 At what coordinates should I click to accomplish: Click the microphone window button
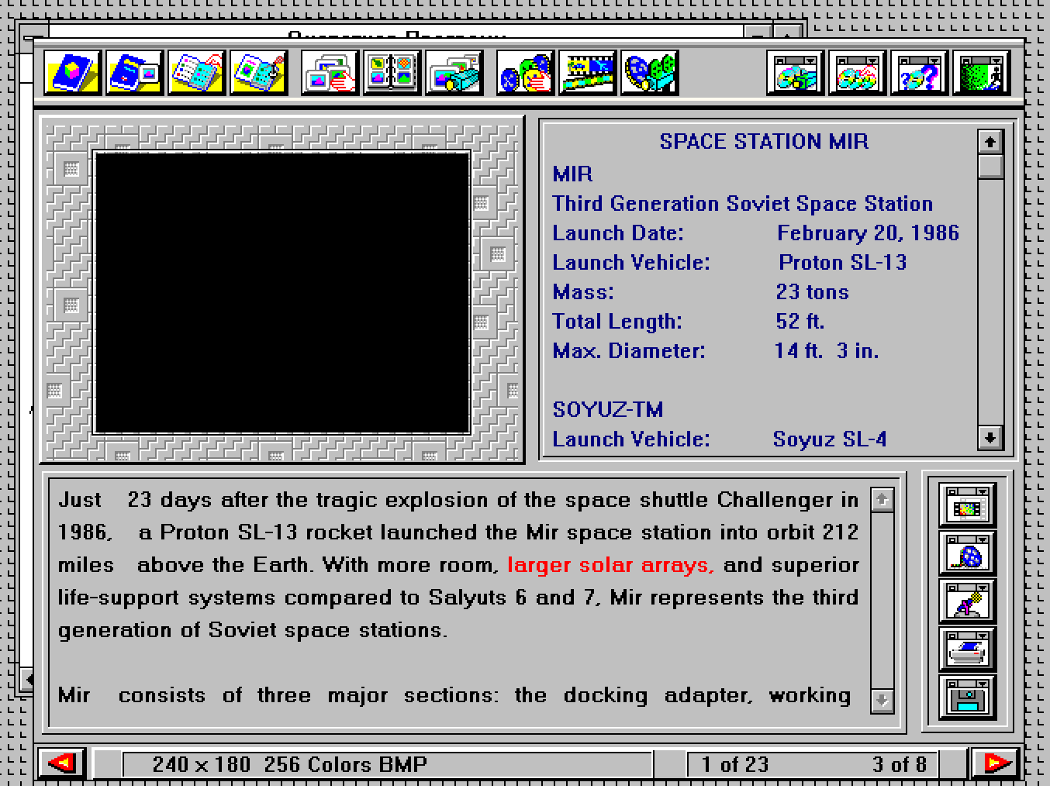(x=967, y=601)
